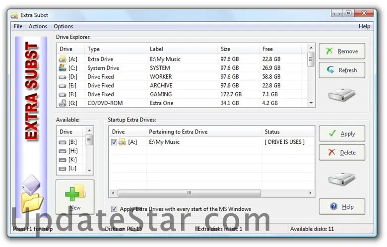Click the Drive Explorer vertical scrollbar thumb
The image size is (387, 247).
311,59
